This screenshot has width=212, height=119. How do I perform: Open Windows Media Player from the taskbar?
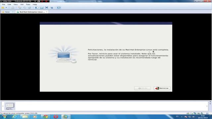coord(35,117)
